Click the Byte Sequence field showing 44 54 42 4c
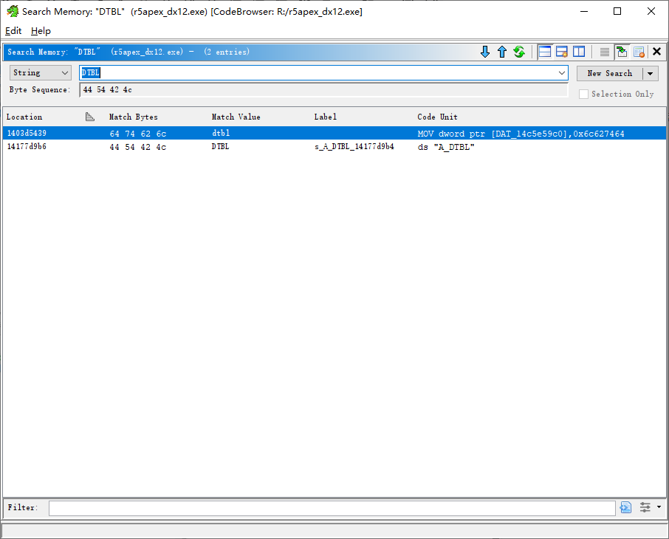The height and width of the screenshot is (539, 669). pos(323,89)
